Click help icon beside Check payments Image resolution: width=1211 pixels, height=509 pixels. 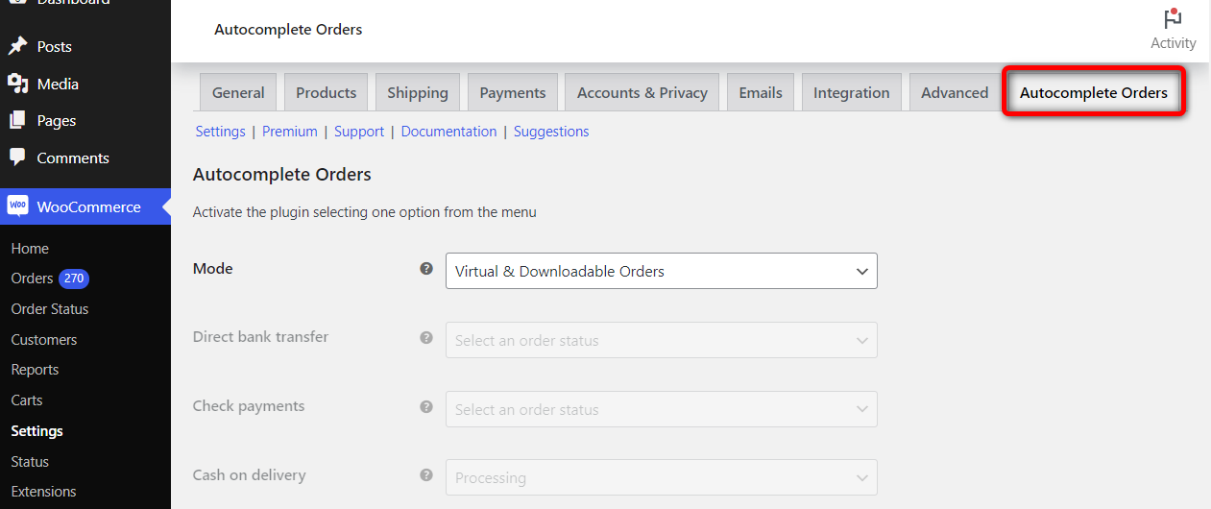[426, 406]
